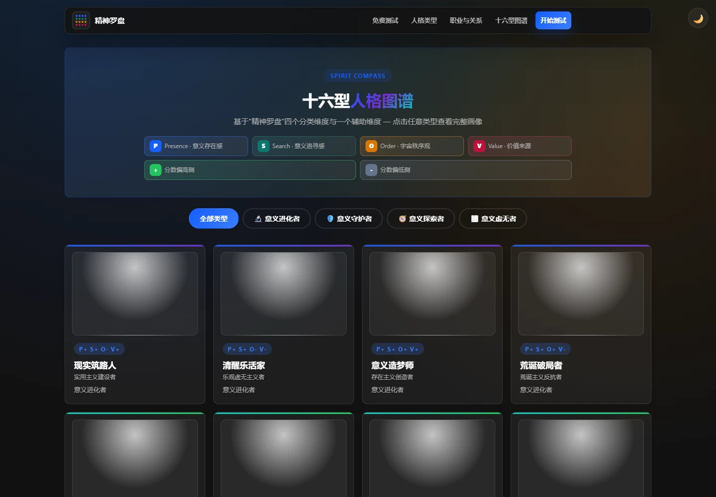This screenshot has height=497, width=716.
Task: Click the microscope icon on 意义进化者
Action: [x=258, y=219]
